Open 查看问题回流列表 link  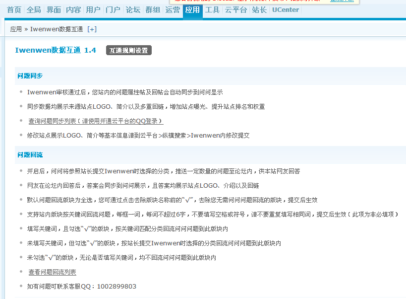[53, 272]
